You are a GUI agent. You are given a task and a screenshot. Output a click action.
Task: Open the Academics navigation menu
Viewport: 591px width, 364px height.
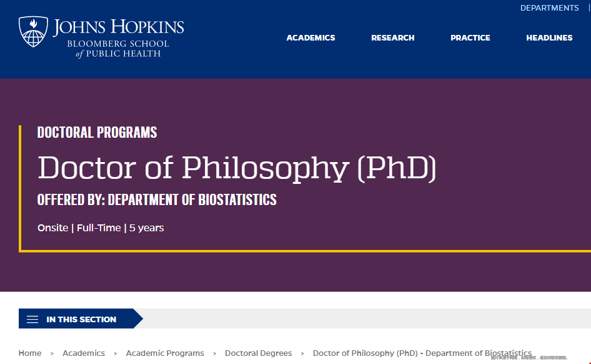pos(310,38)
